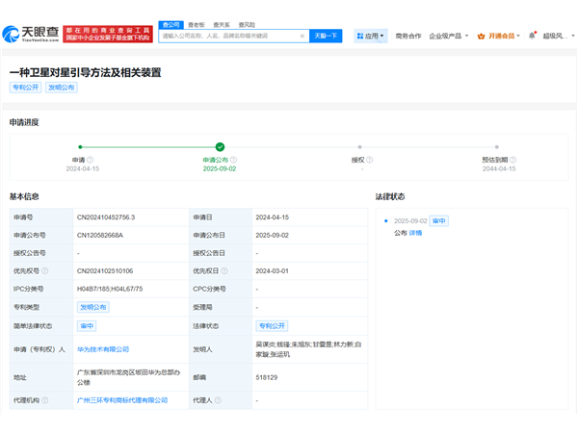Select priority date 2024-03-01
Viewport: 578px width, 433px height.
(x=273, y=271)
